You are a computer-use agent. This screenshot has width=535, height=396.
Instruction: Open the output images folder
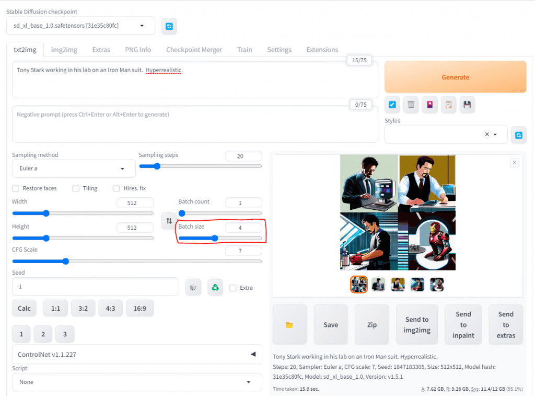289,324
